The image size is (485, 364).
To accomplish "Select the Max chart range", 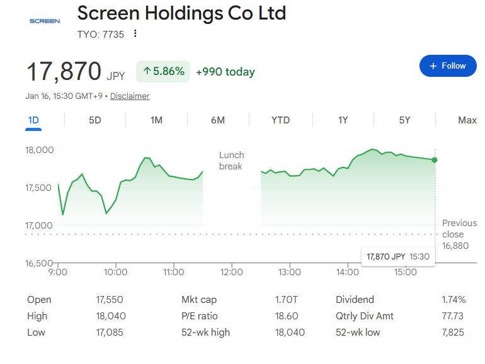I will (x=467, y=120).
